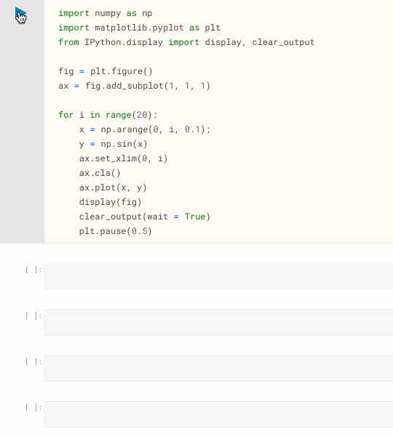Screen dimensions: 393x436
Task: Click on the 'display(fig)' code line
Action: click(x=111, y=202)
